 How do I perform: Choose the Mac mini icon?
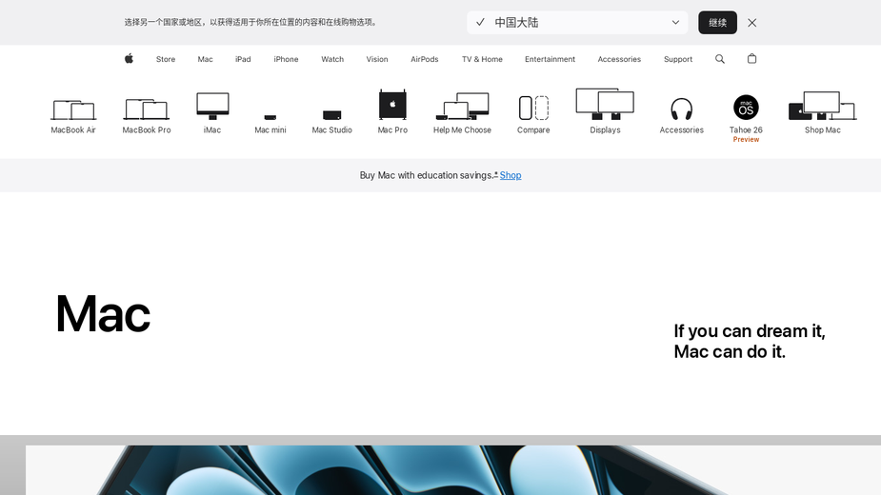[x=270, y=117]
